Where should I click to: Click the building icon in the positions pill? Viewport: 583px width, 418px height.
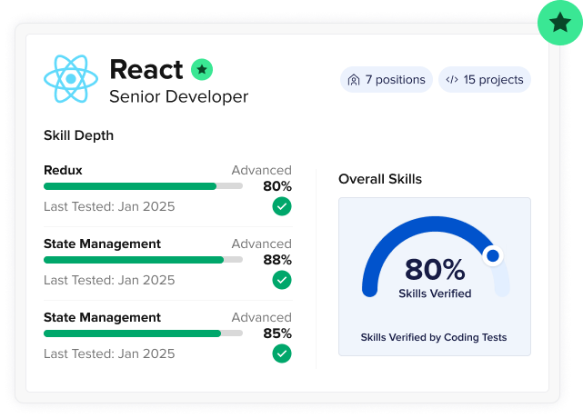(x=354, y=80)
